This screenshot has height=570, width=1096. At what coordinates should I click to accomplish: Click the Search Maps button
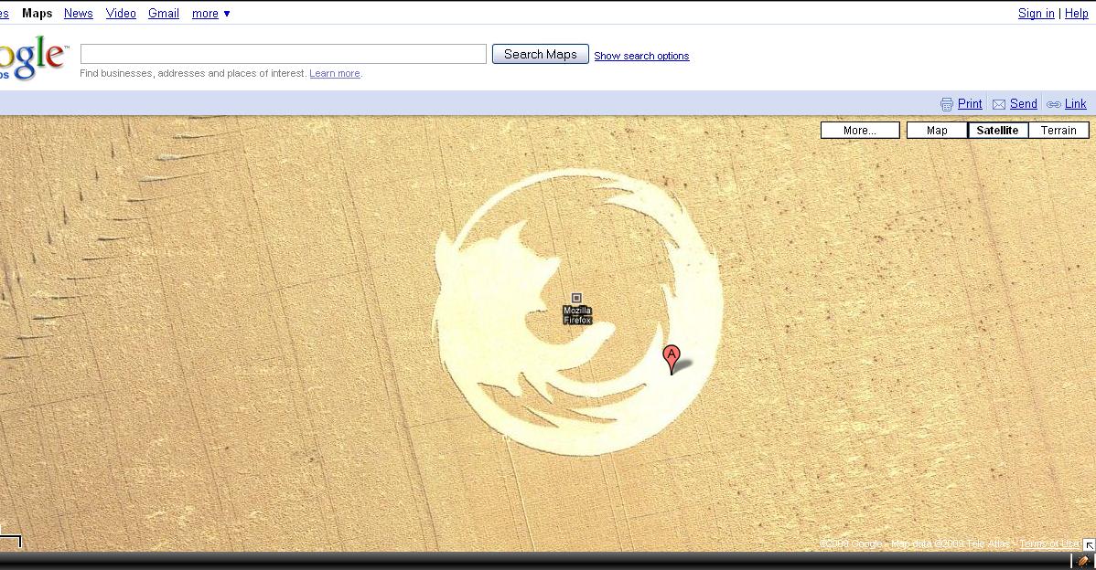click(x=541, y=55)
